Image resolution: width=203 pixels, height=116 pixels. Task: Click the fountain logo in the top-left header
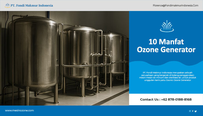tap(7, 6)
